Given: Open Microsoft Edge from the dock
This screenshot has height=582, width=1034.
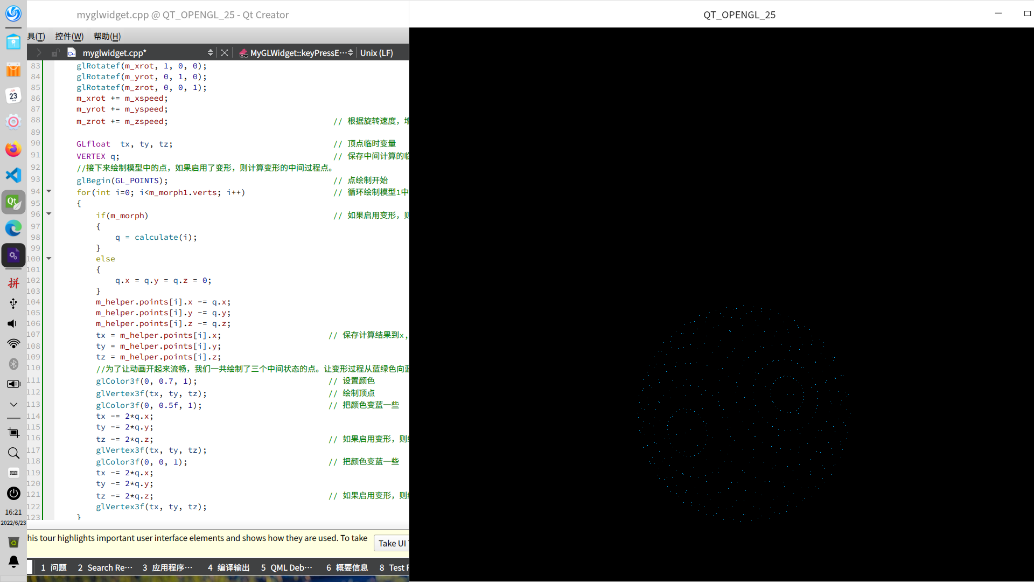Looking at the screenshot, I should click(13, 228).
